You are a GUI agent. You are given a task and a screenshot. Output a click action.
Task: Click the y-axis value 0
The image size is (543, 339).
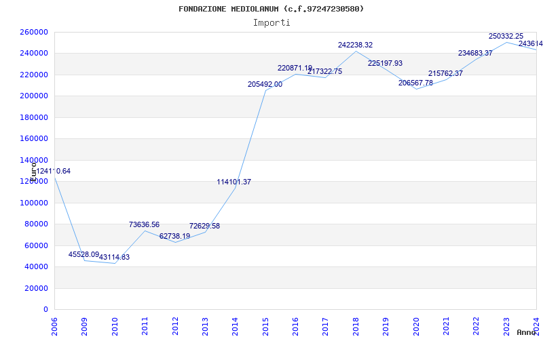[x=45, y=309]
